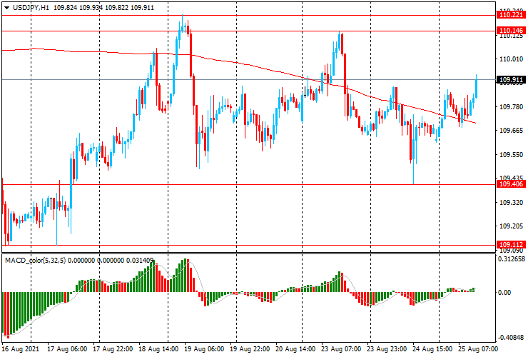The height and width of the screenshot is (357, 528).
Task: Select the 109.205 price axis value
Action: pyautogui.click(x=511, y=226)
